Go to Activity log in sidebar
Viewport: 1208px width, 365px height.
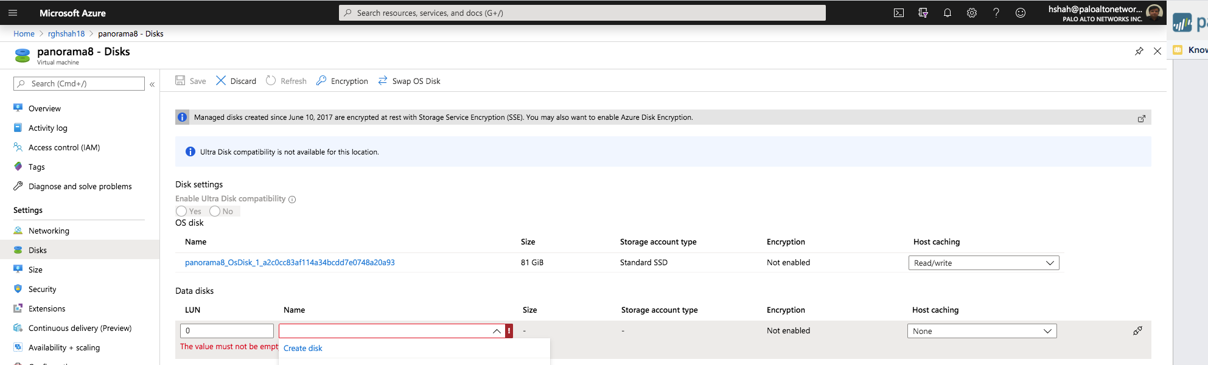click(47, 128)
